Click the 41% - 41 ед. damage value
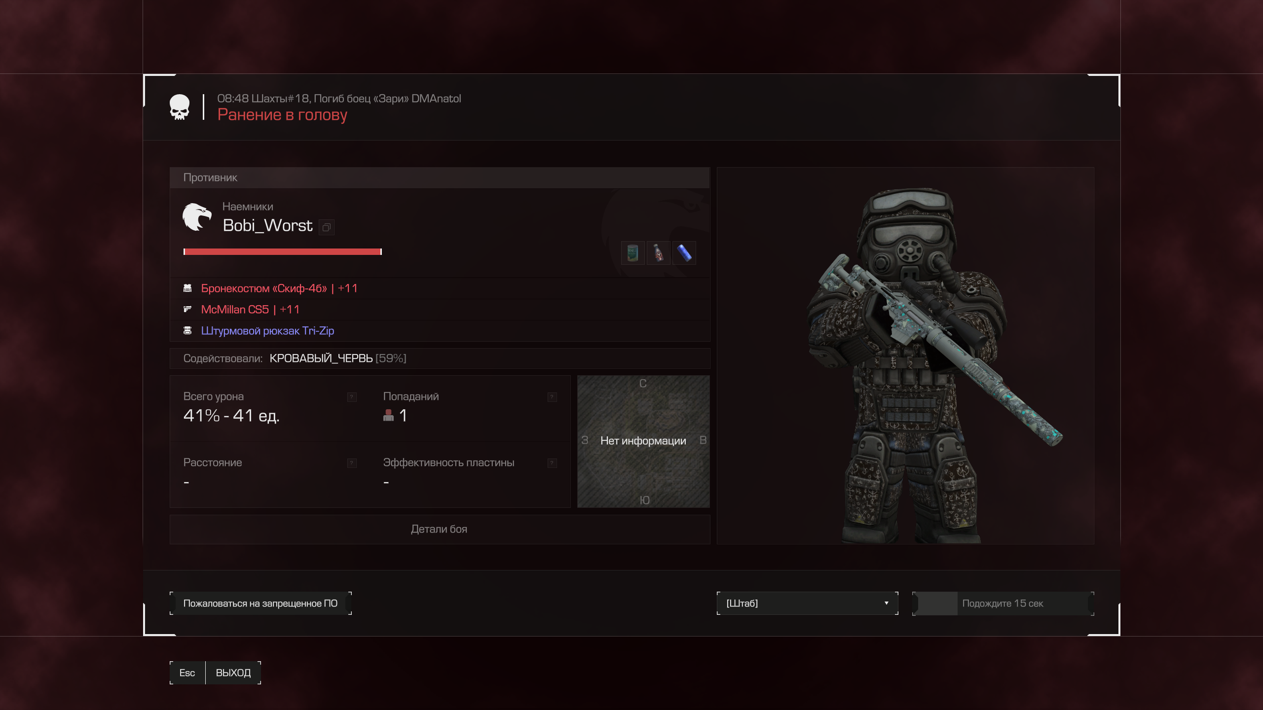 (231, 416)
